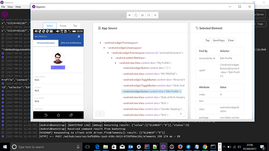
Task: Select ToggleButton Personal Information node
Action: [x=154, y=80]
